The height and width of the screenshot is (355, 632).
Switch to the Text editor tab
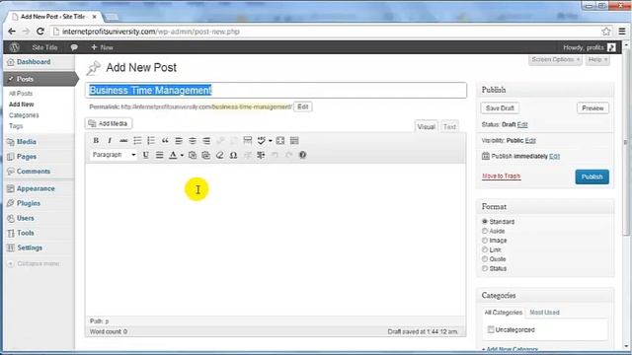tap(449, 127)
